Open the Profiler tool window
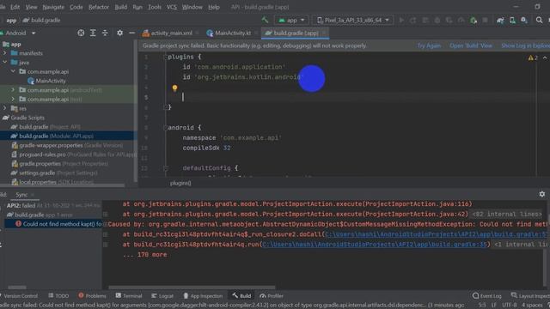550x309 pixels. (272, 296)
